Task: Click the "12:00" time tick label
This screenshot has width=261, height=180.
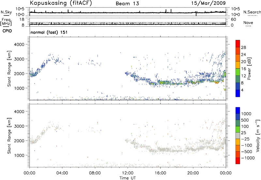Action: click(x=128, y=173)
